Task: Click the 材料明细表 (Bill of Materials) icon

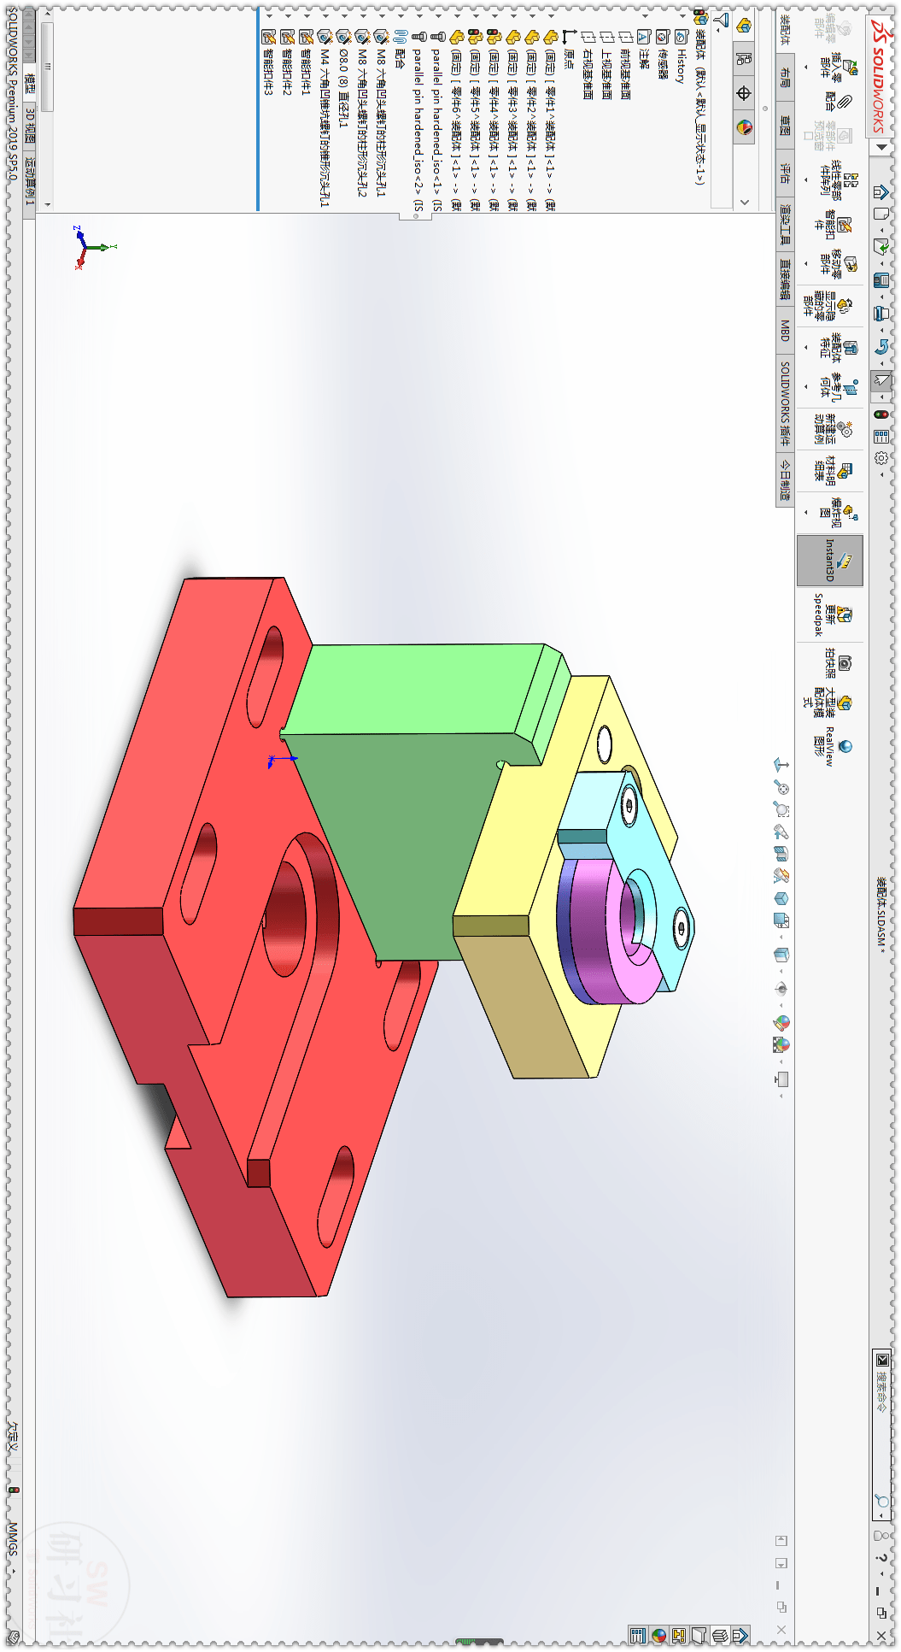Action: pos(844,470)
